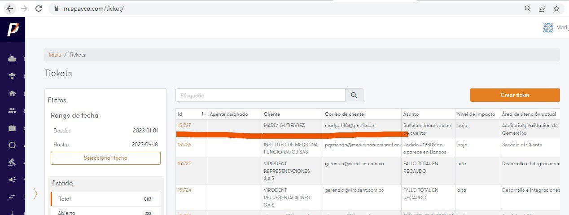Open the people group icon in sidebar
Viewport: 569px width, 215px height.
(x=12, y=110)
